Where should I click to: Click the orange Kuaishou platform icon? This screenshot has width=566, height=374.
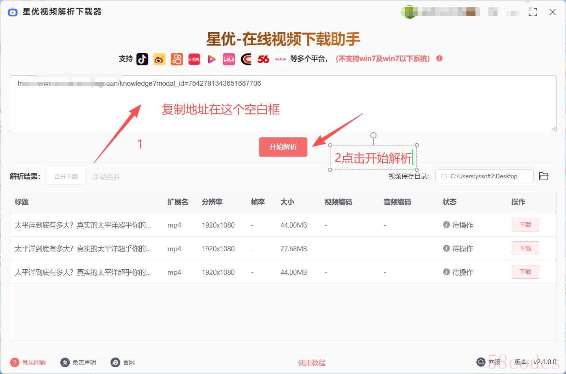(177, 59)
